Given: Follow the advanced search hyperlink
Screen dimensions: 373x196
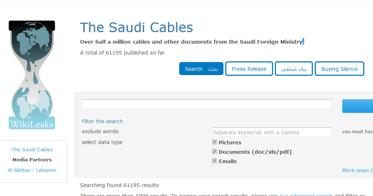Looking at the screenshot, I should tap(306, 195).
